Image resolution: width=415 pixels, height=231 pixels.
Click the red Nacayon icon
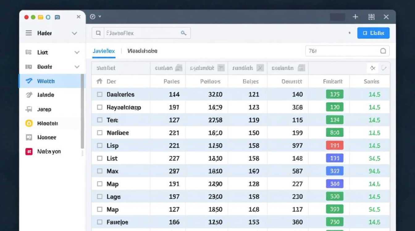click(x=29, y=151)
